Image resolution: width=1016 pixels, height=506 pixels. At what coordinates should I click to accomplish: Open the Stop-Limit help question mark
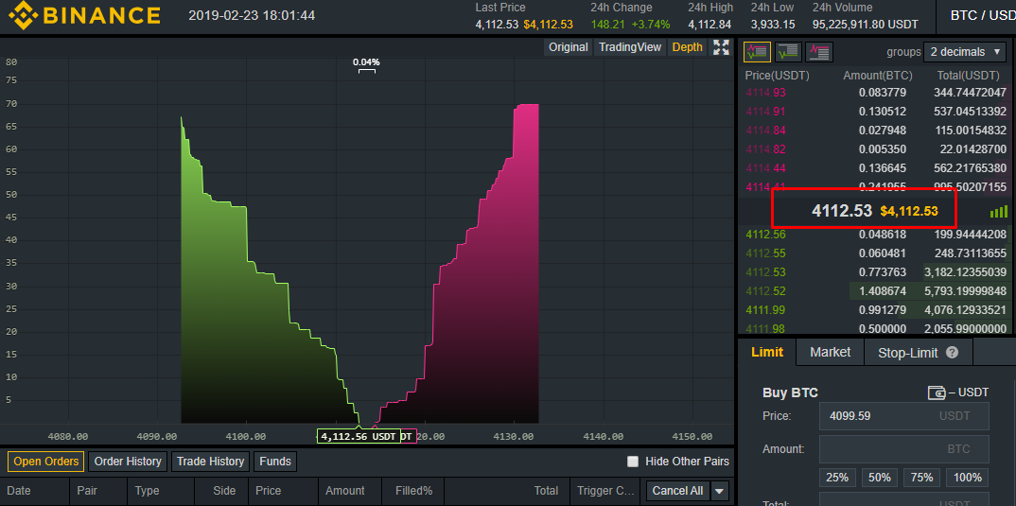[952, 353]
